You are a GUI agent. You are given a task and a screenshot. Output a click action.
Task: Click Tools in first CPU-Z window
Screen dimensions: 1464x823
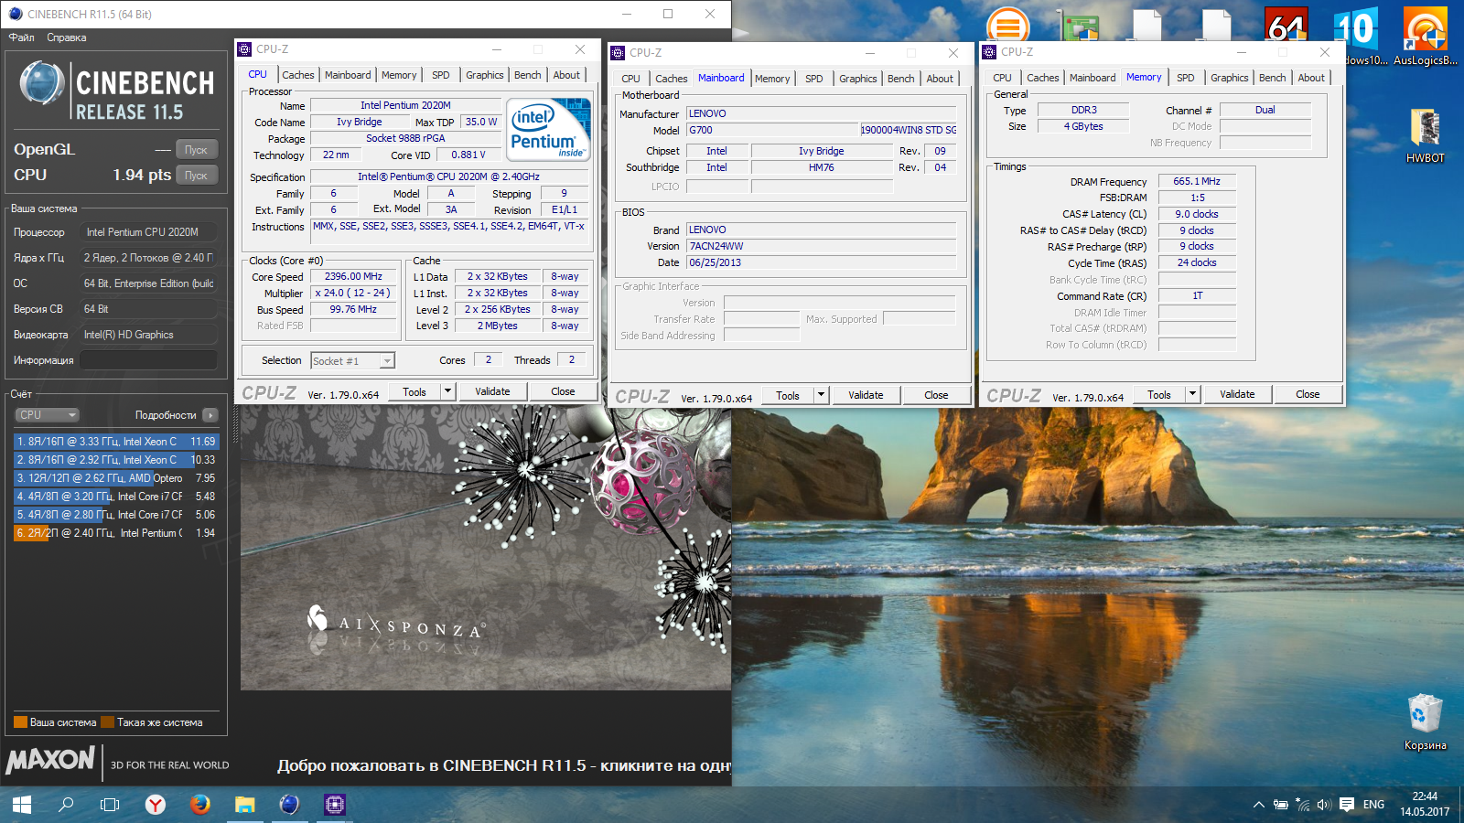[x=414, y=392]
